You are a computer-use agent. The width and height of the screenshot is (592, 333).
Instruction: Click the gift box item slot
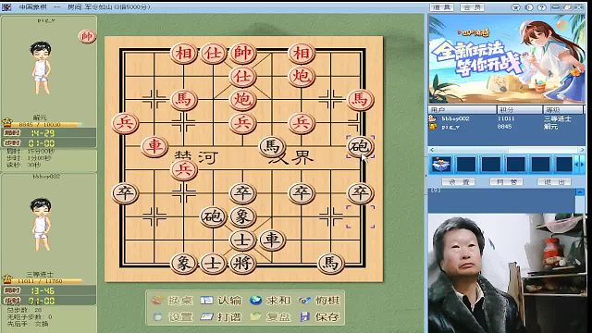[x=441, y=165]
